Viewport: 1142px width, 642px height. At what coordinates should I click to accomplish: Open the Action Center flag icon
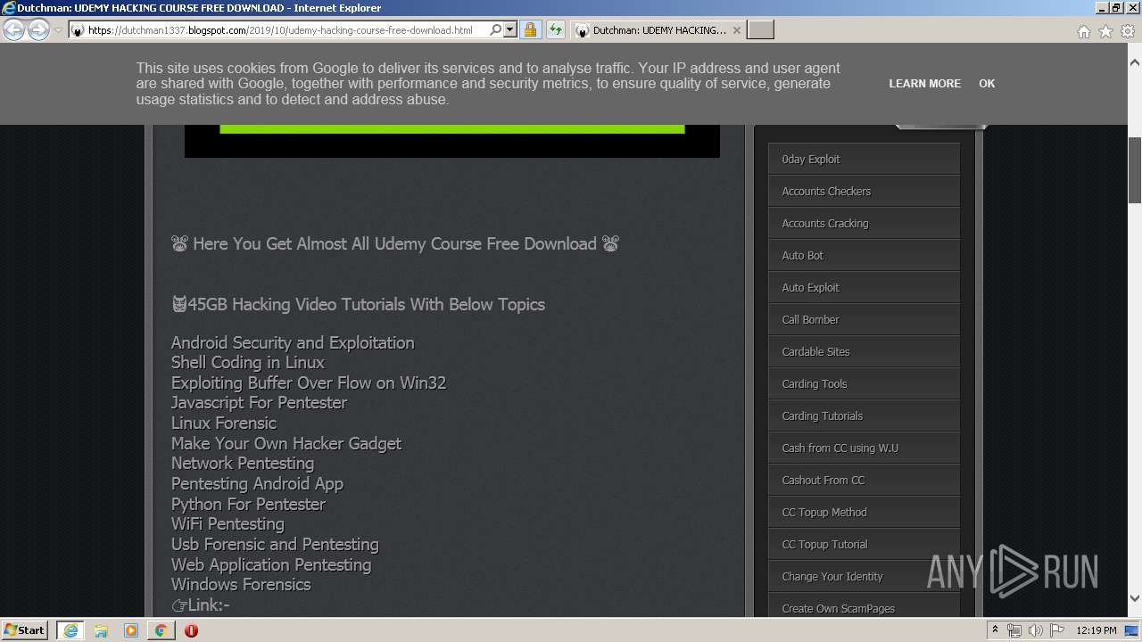tap(1057, 630)
